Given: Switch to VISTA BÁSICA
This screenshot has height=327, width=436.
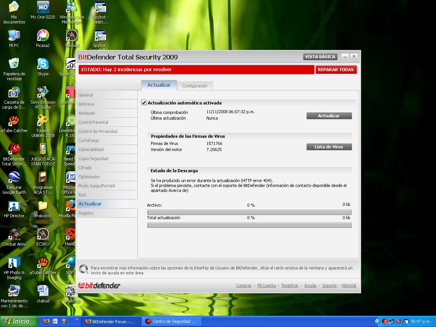Looking at the screenshot, I should [x=320, y=57].
